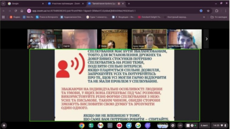Viewport: 230px width, 129px height.
Task: Bookmark this page with star icon
Action: [208, 11]
